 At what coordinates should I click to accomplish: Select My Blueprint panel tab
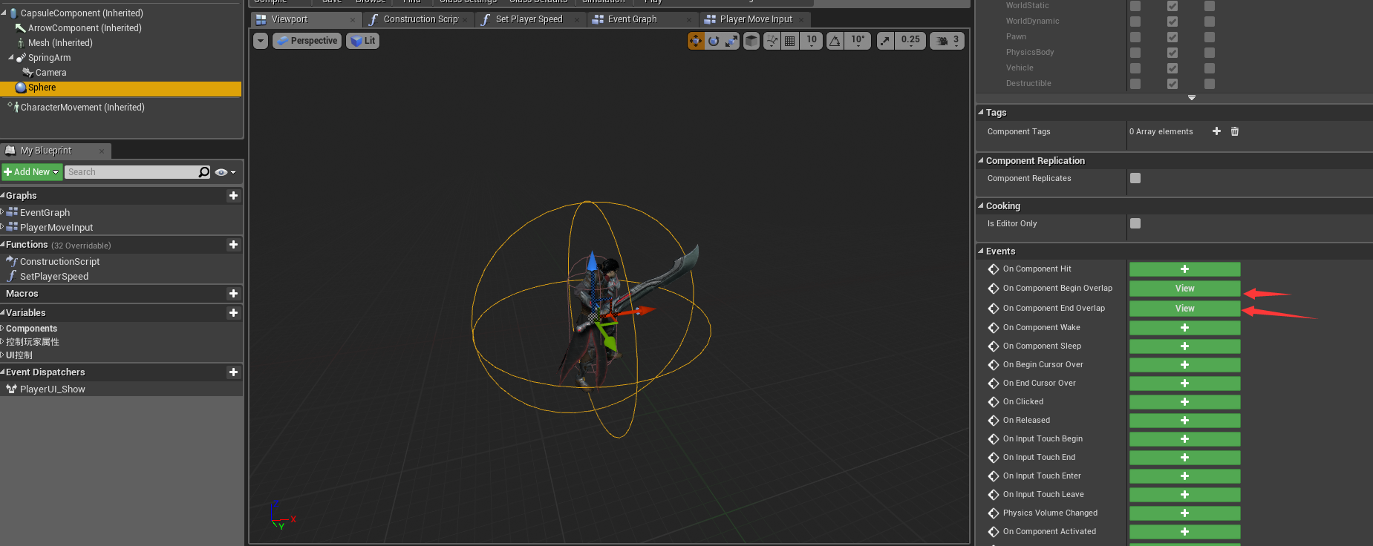coord(56,151)
